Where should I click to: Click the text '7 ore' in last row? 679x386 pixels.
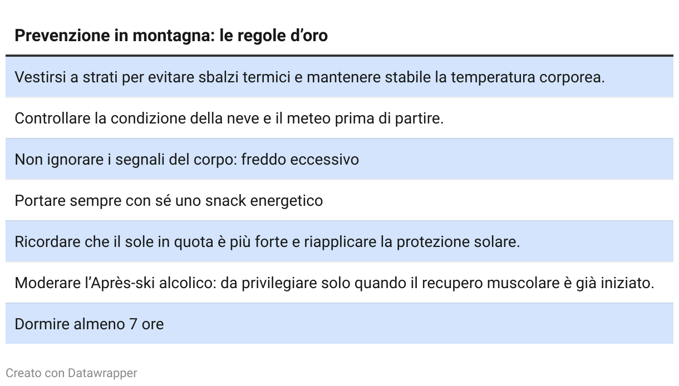click(146, 324)
